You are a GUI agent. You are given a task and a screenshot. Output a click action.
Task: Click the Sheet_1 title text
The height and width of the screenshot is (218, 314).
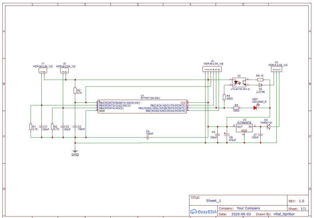[x=213, y=200]
